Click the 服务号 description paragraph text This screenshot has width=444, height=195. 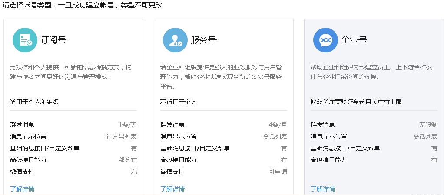tap(221, 77)
